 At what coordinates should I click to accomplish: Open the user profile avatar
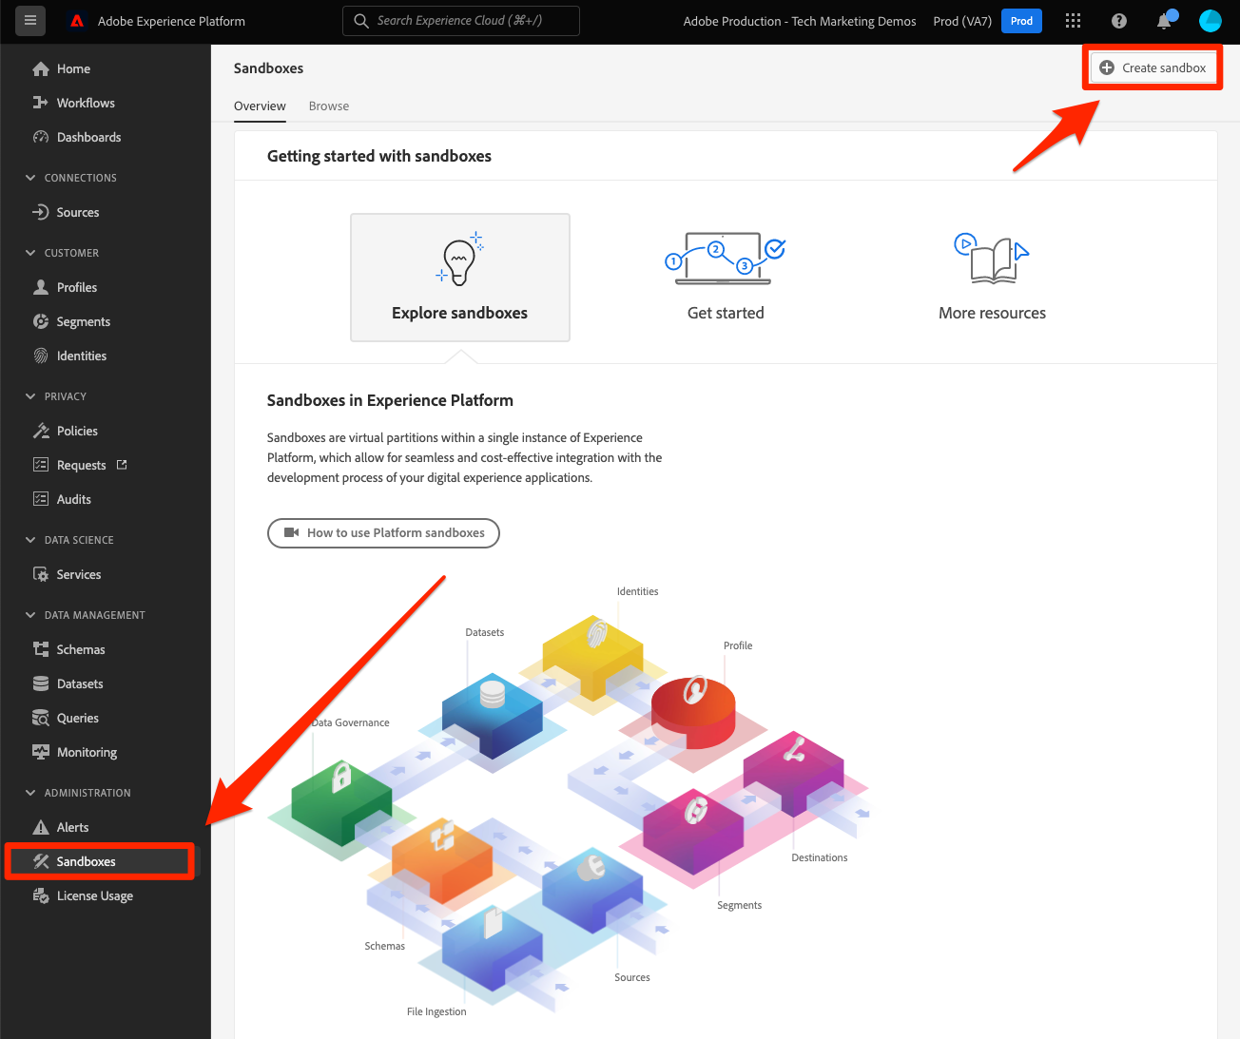pos(1211,21)
